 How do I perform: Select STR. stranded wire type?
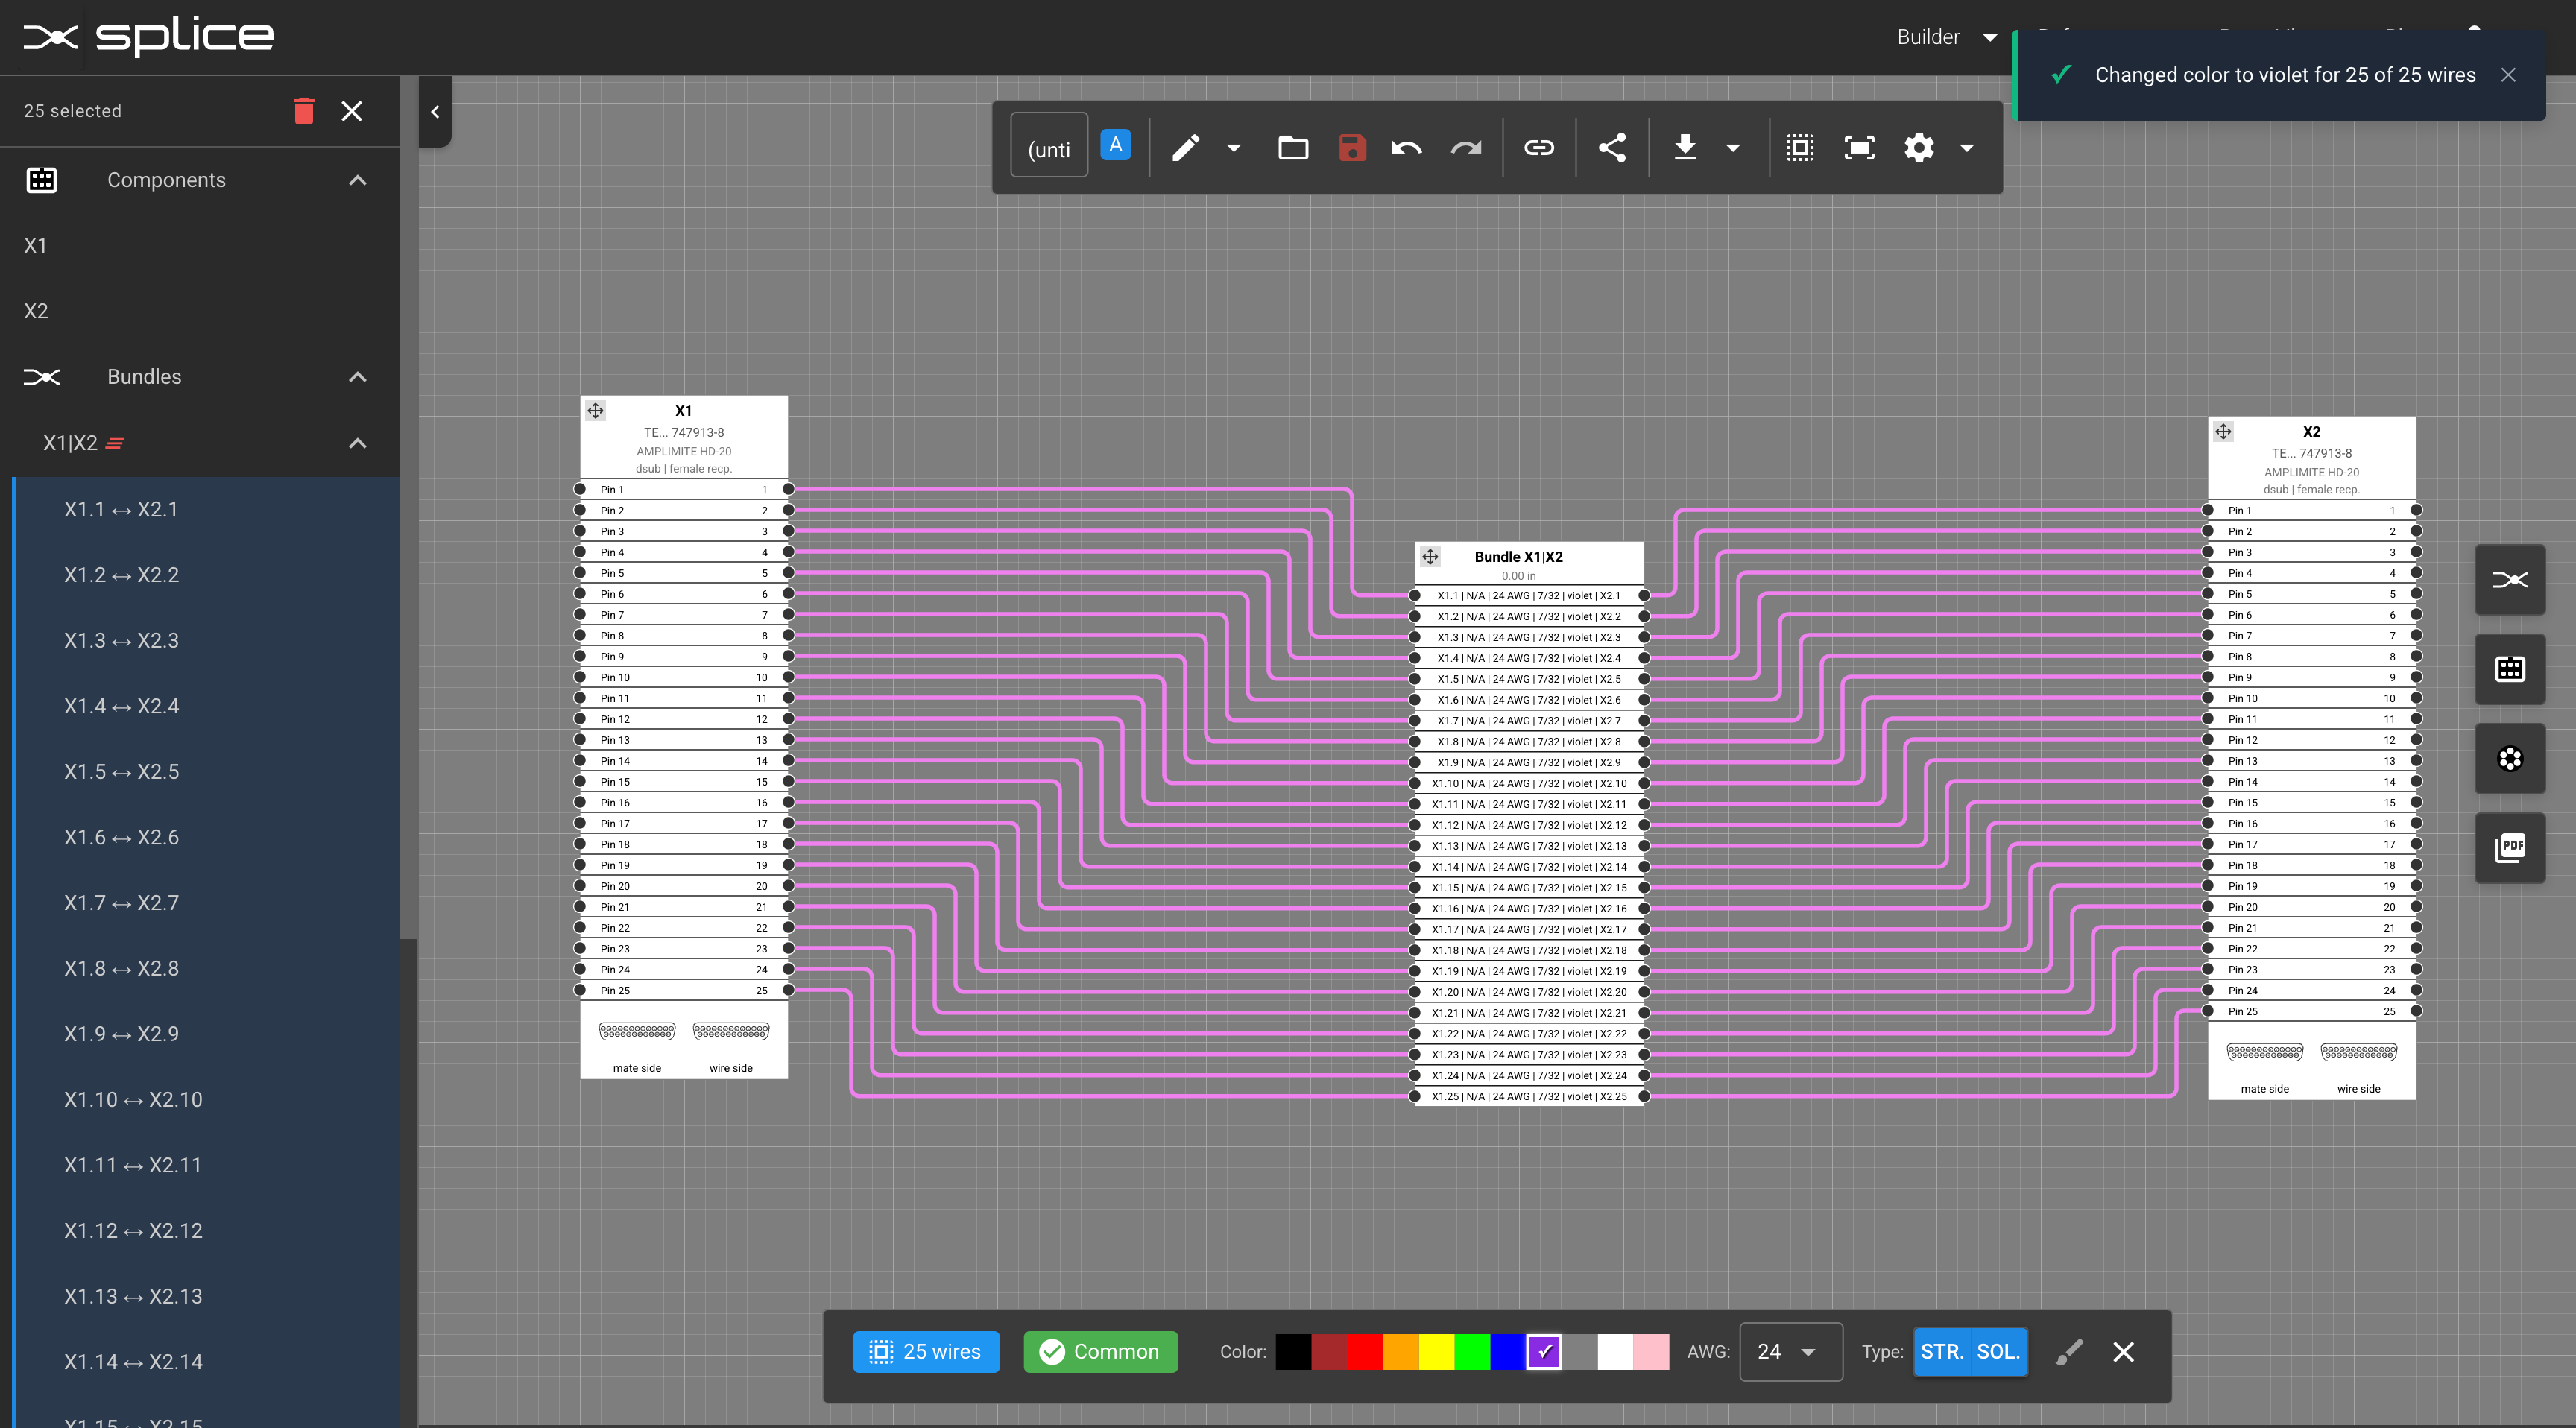(x=1941, y=1352)
